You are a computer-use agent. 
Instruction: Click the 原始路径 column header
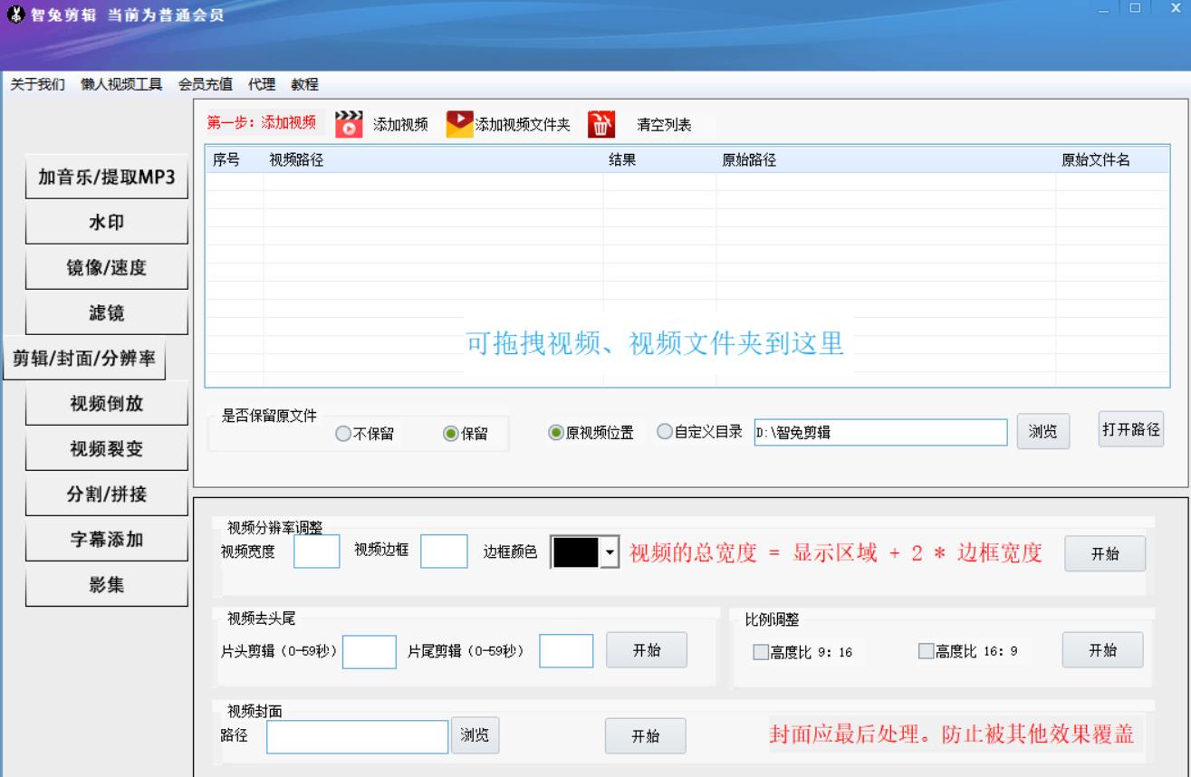point(886,160)
